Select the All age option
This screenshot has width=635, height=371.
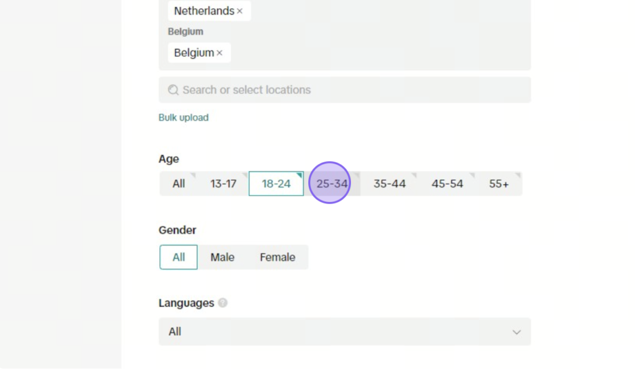click(x=179, y=184)
